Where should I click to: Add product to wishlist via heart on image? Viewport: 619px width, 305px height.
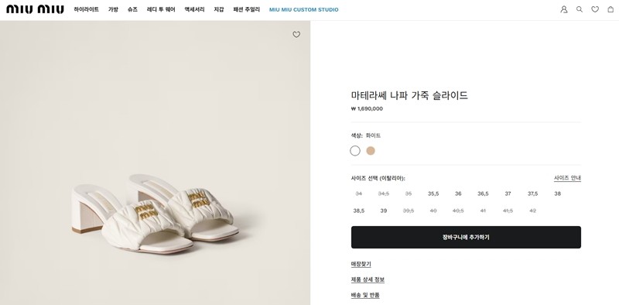[x=296, y=34]
